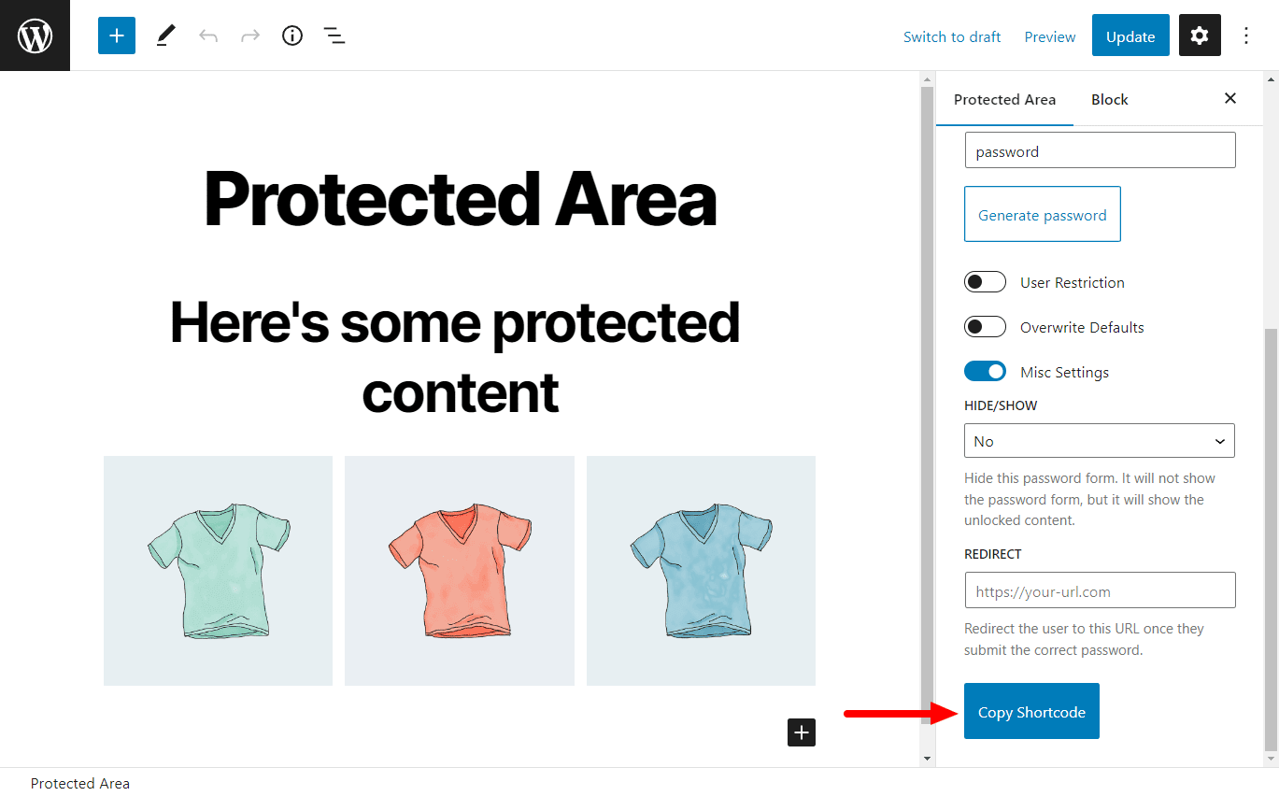Click the Redo icon
Viewport: 1279px width, 796px height.
pyautogui.click(x=249, y=35)
